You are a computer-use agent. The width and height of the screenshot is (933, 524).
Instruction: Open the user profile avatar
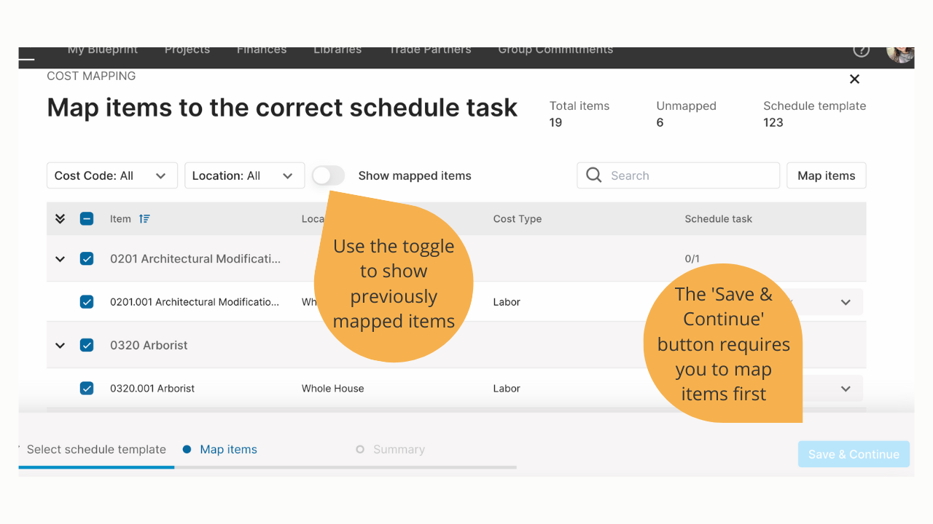(x=900, y=53)
